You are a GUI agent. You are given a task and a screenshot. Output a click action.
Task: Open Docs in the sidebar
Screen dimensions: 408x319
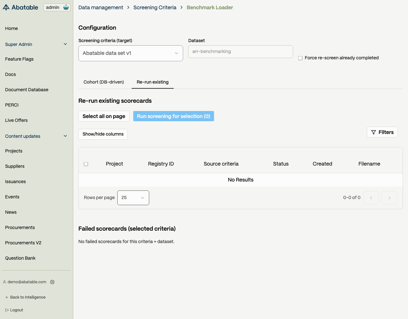point(11,74)
